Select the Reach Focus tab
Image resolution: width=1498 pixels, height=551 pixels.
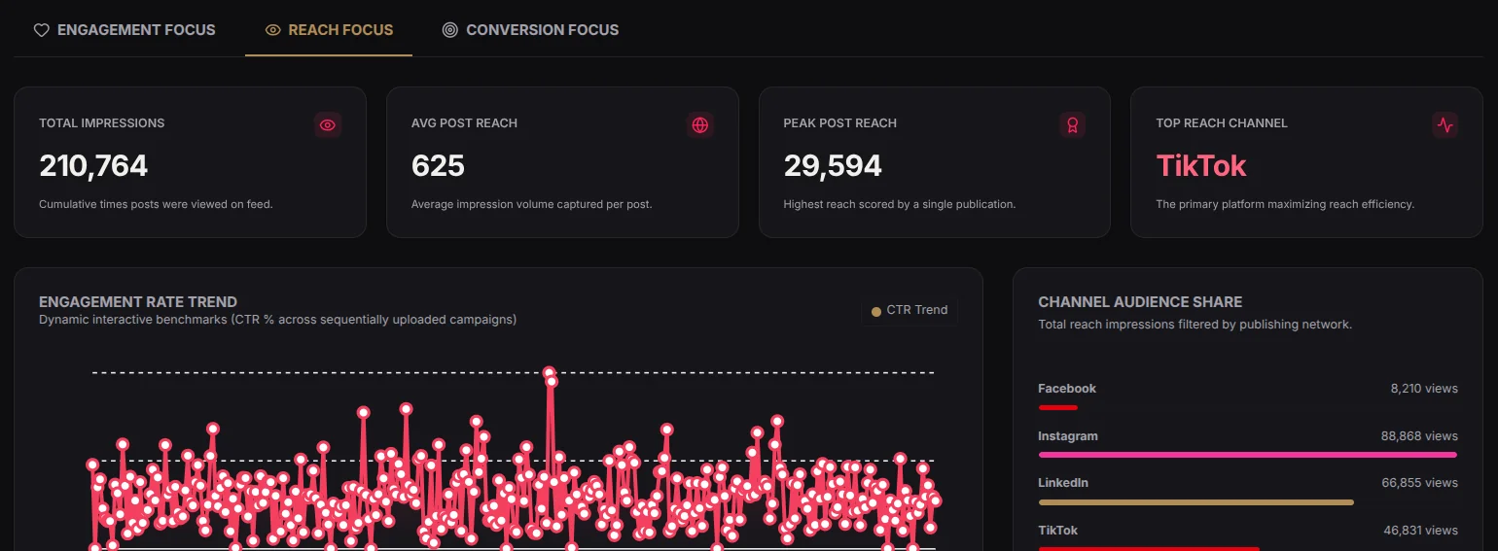click(x=329, y=30)
